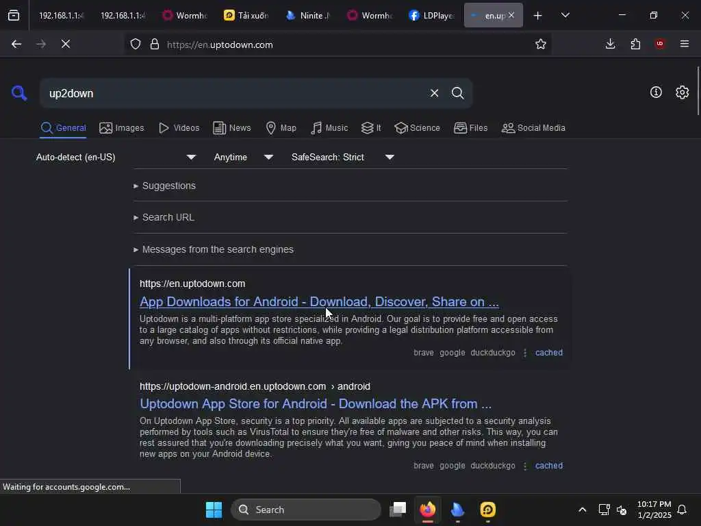Open the clock showing 10:17 PM
The height and width of the screenshot is (526, 701).
654,510
